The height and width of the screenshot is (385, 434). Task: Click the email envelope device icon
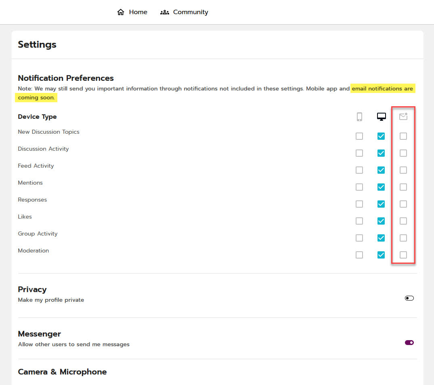403,116
